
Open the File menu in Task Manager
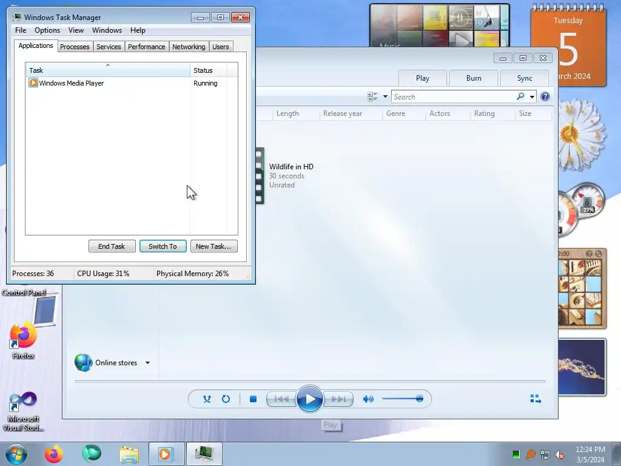pos(21,30)
